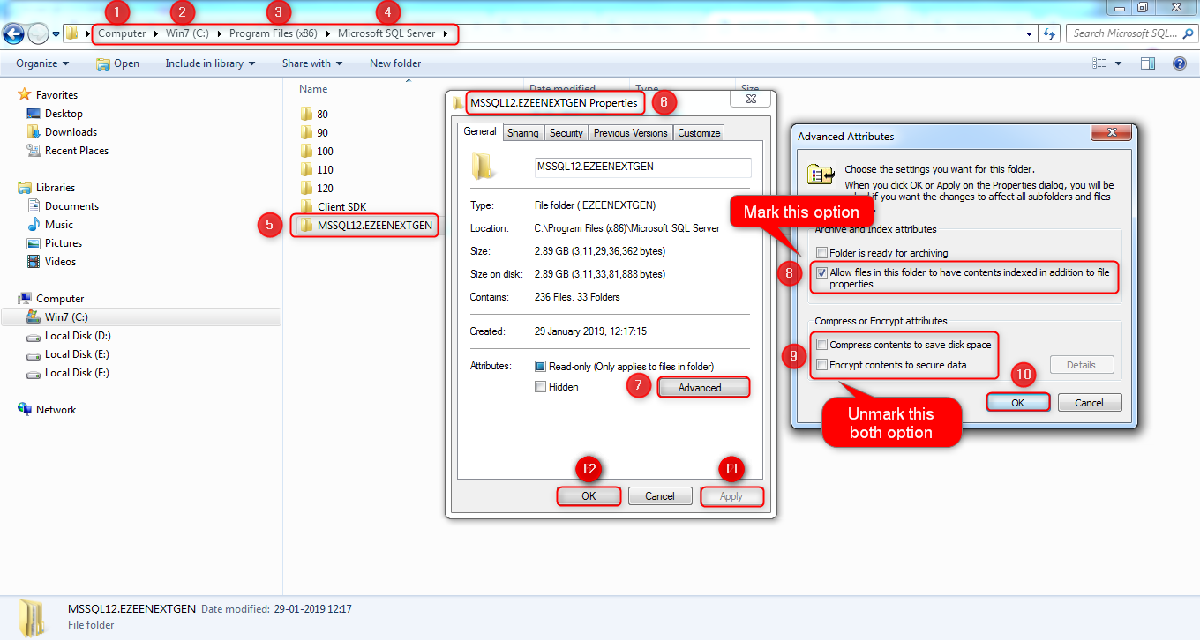Expand the Include in library menu
The height and width of the screenshot is (640, 1200).
click(x=210, y=63)
